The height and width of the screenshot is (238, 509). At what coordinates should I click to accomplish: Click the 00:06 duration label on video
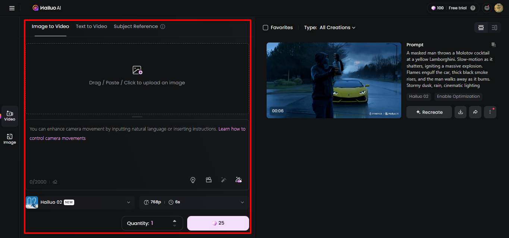tap(278, 111)
